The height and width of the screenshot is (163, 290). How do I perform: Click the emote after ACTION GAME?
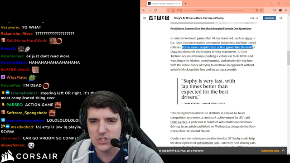click(58, 105)
